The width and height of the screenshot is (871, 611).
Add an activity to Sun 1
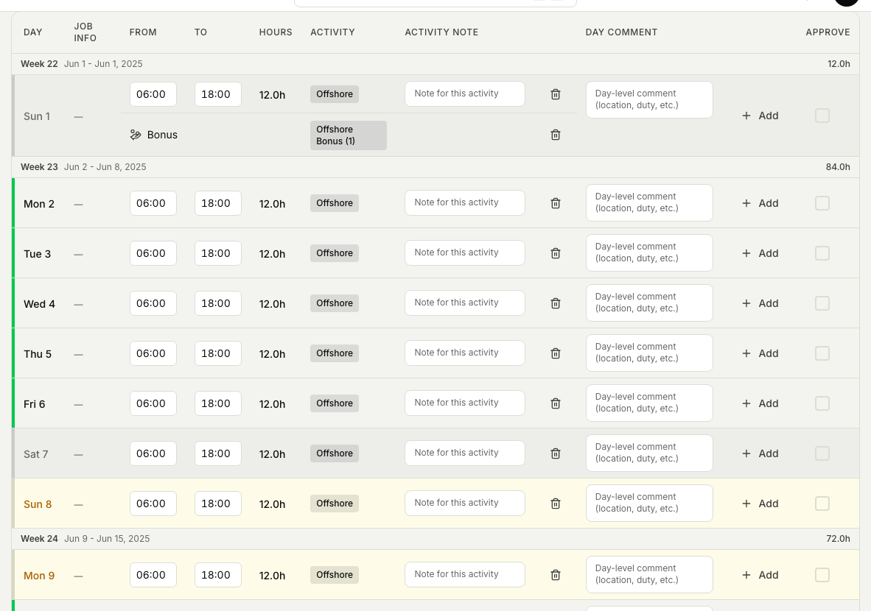(760, 116)
